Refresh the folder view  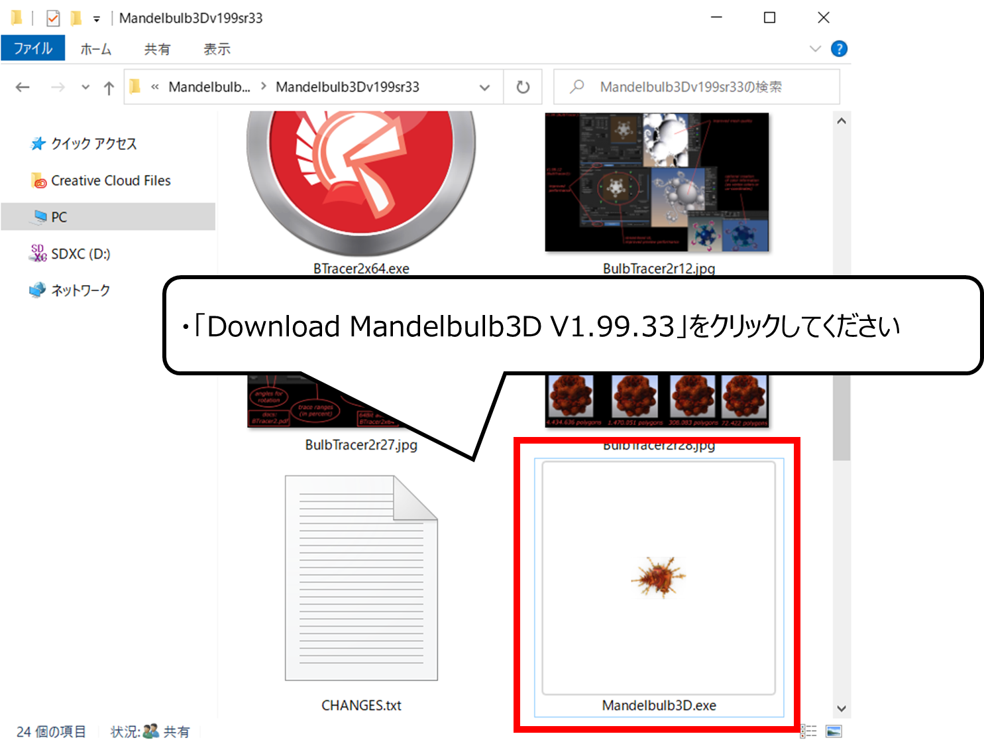point(523,87)
